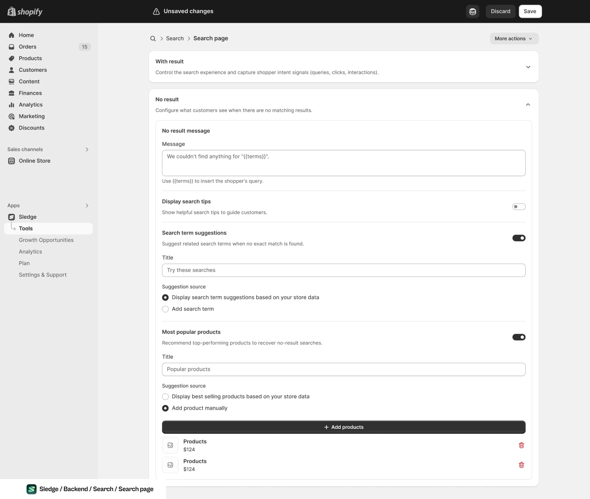Open Settings & Support menu item
590x499 pixels.
pyautogui.click(x=43, y=275)
